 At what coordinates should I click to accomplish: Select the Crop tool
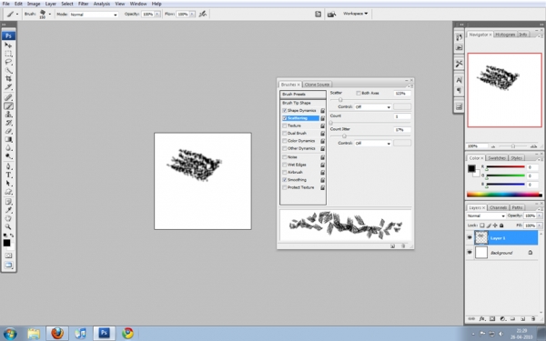[8, 78]
